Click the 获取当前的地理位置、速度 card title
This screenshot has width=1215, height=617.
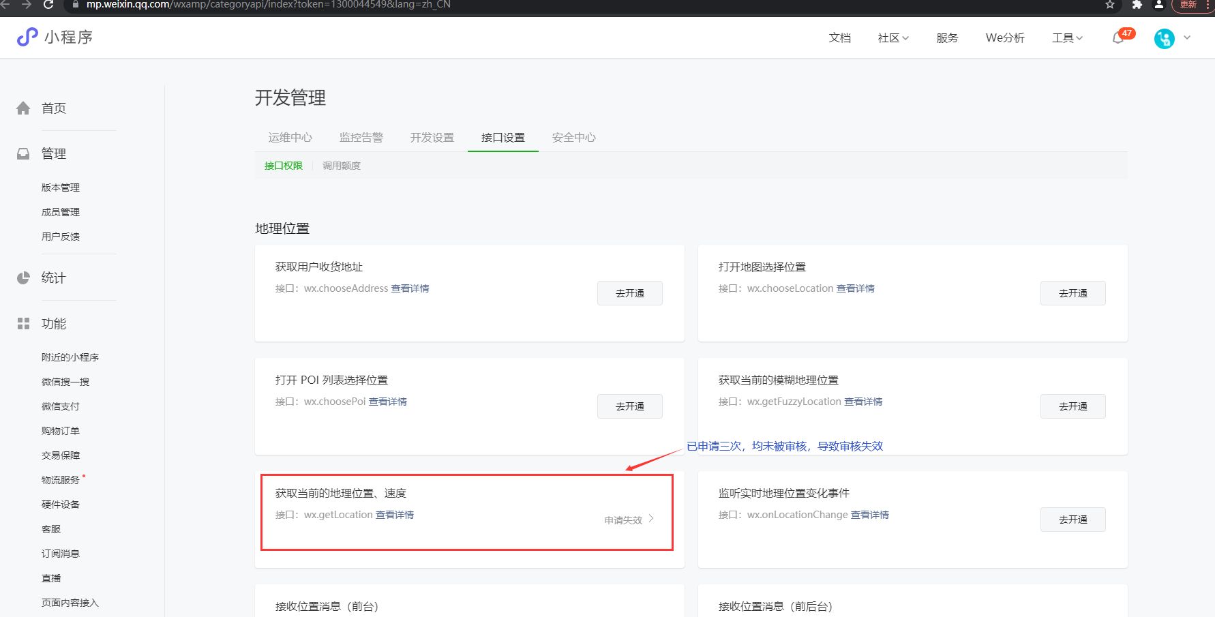coord(341,493)
